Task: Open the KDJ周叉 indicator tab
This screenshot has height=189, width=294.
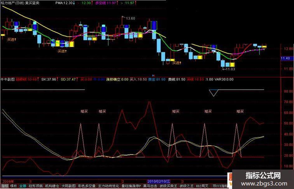Action: (202, 186)
